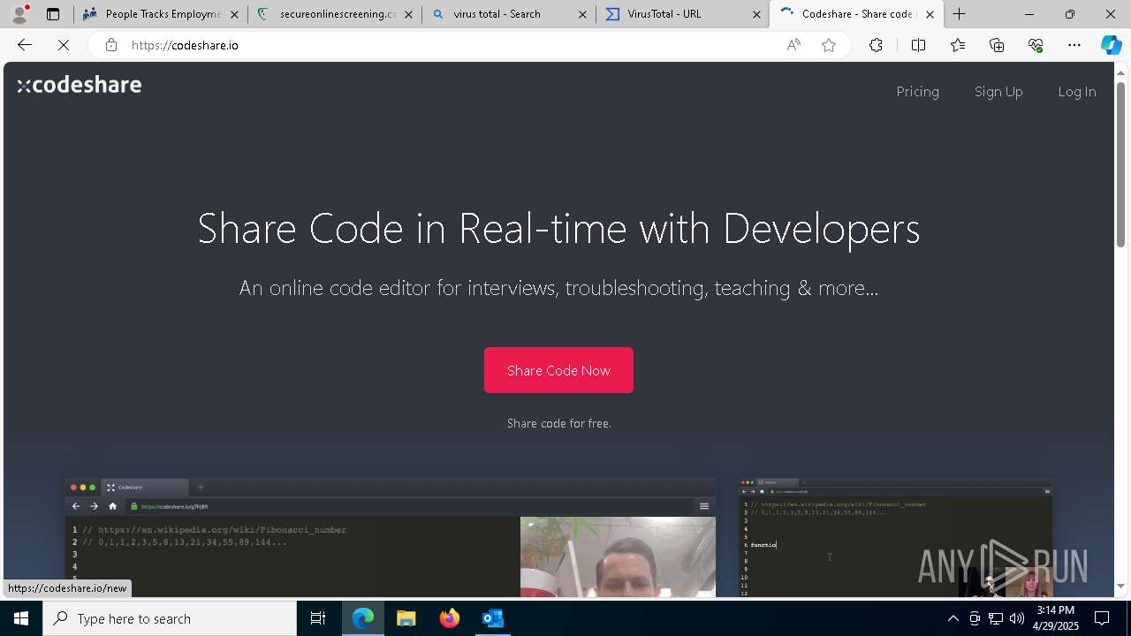The height and width of the screenshot is (636, 1131).
Task: Open the browser profile icon
Action: coord(19,14)
